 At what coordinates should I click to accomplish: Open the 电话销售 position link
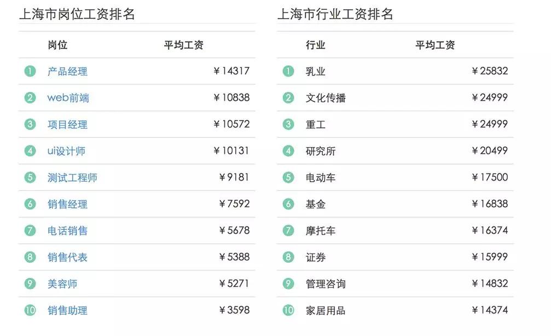click(x=67, y=231)
